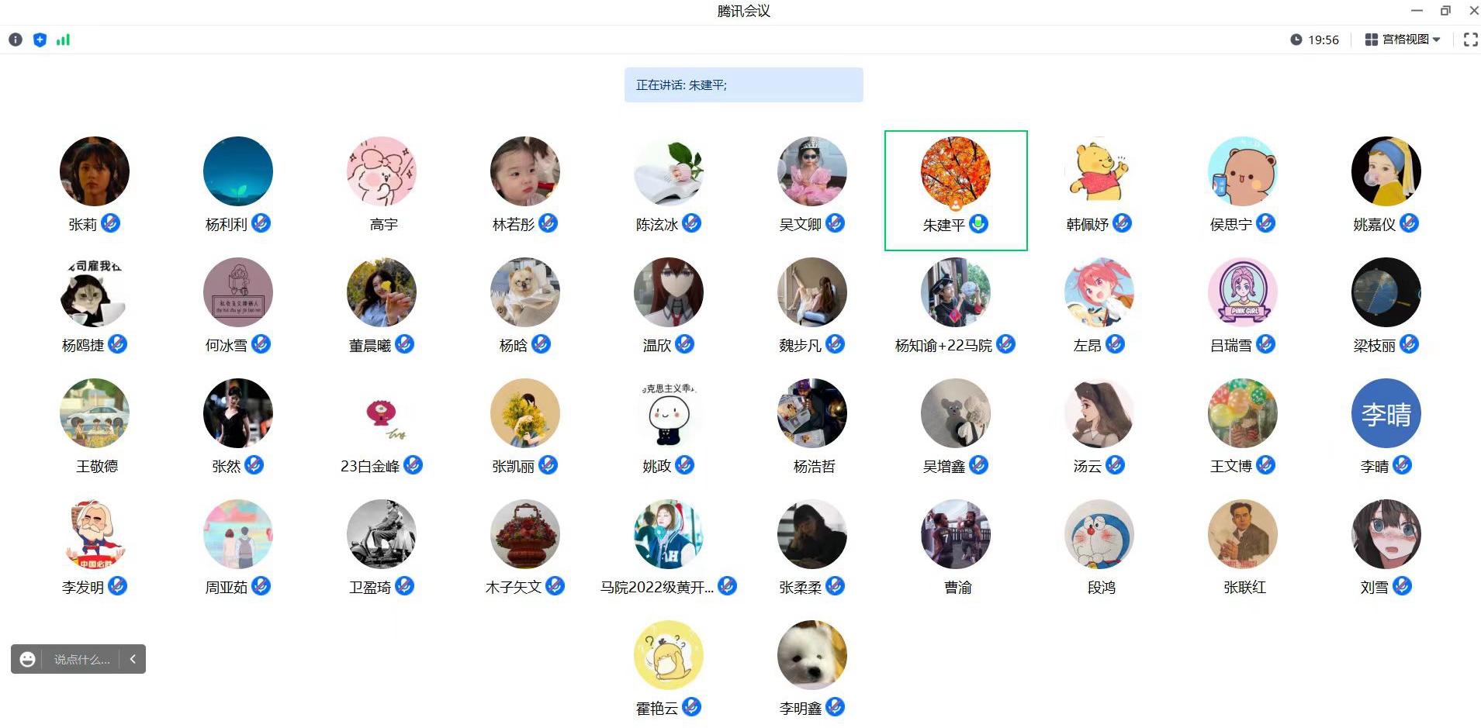Click the Doraemon avatar of 段鸿
This screenshot has height=728, width=1481.
coord(1099,534)
